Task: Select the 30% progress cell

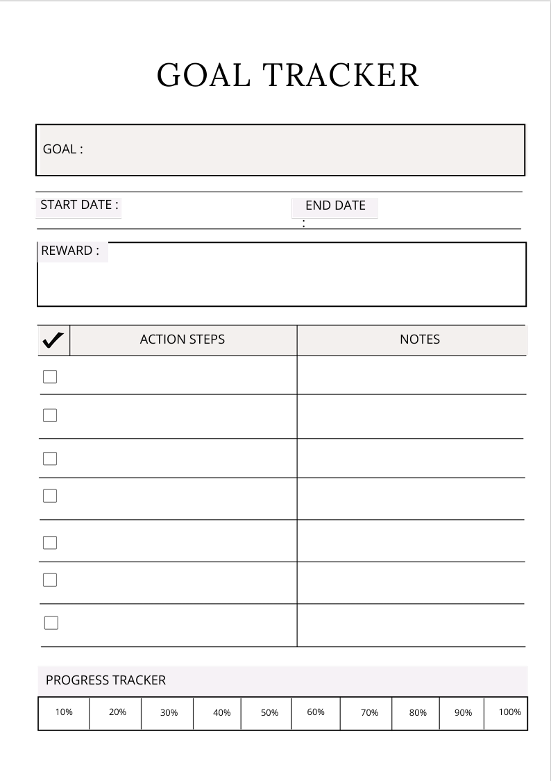Action: 169,713
